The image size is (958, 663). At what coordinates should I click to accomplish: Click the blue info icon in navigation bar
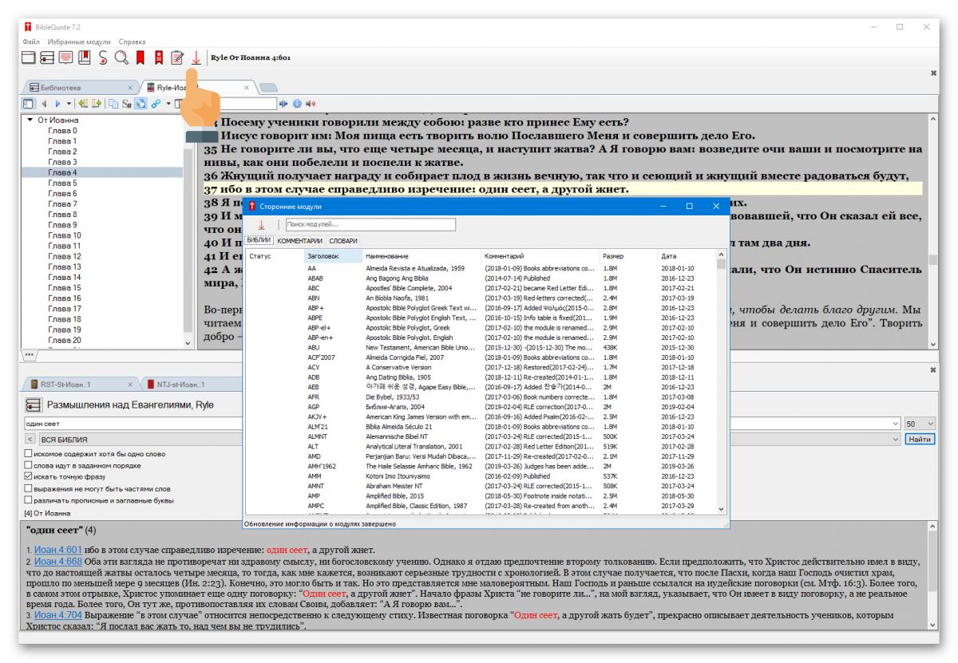pyautogui.click(x=296, y=103)
